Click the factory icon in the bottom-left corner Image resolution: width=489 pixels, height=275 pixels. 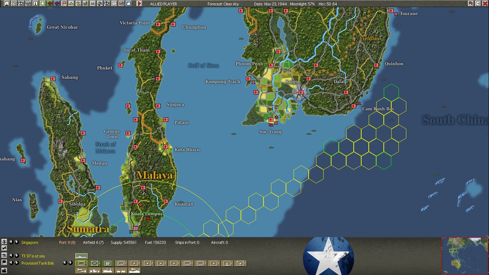pos(4,270)
